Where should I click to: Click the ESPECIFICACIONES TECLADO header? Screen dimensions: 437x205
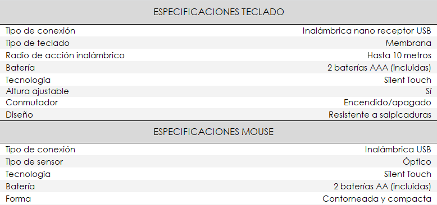coord(219,12)
